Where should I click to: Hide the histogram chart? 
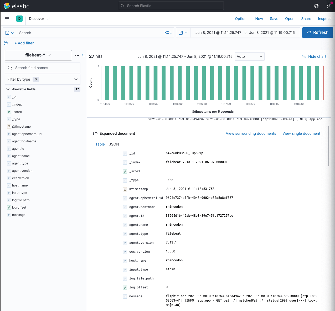pyautogui.click(x=314, y=56)
